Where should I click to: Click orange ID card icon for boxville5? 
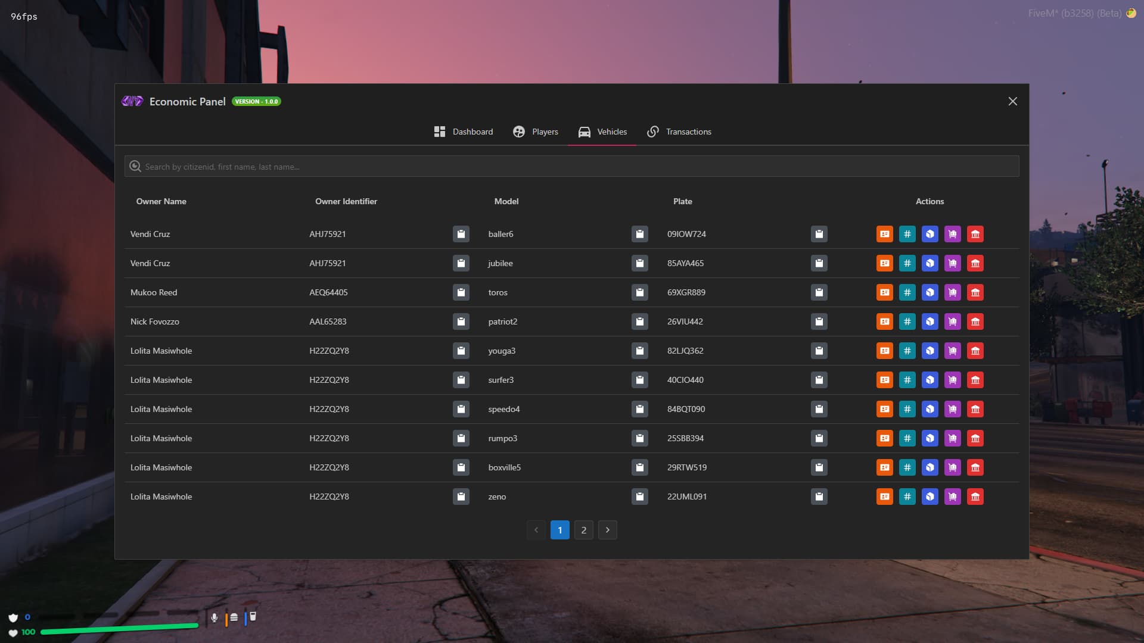coord(884,467)
